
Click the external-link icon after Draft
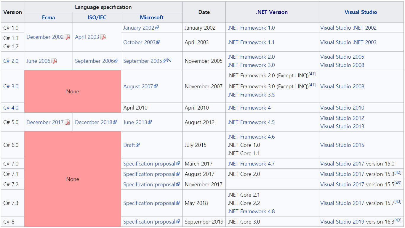click(x=138, y=145)
